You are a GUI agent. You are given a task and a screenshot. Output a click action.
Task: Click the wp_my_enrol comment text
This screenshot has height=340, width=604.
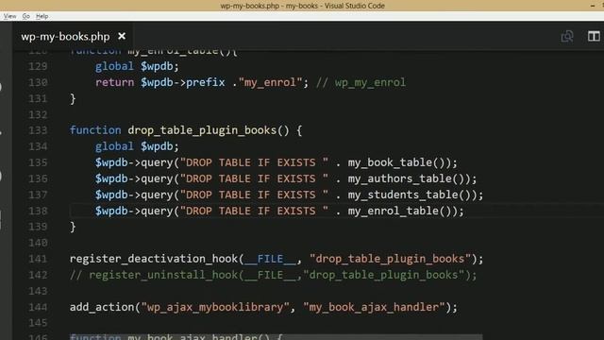pos(370,82)
